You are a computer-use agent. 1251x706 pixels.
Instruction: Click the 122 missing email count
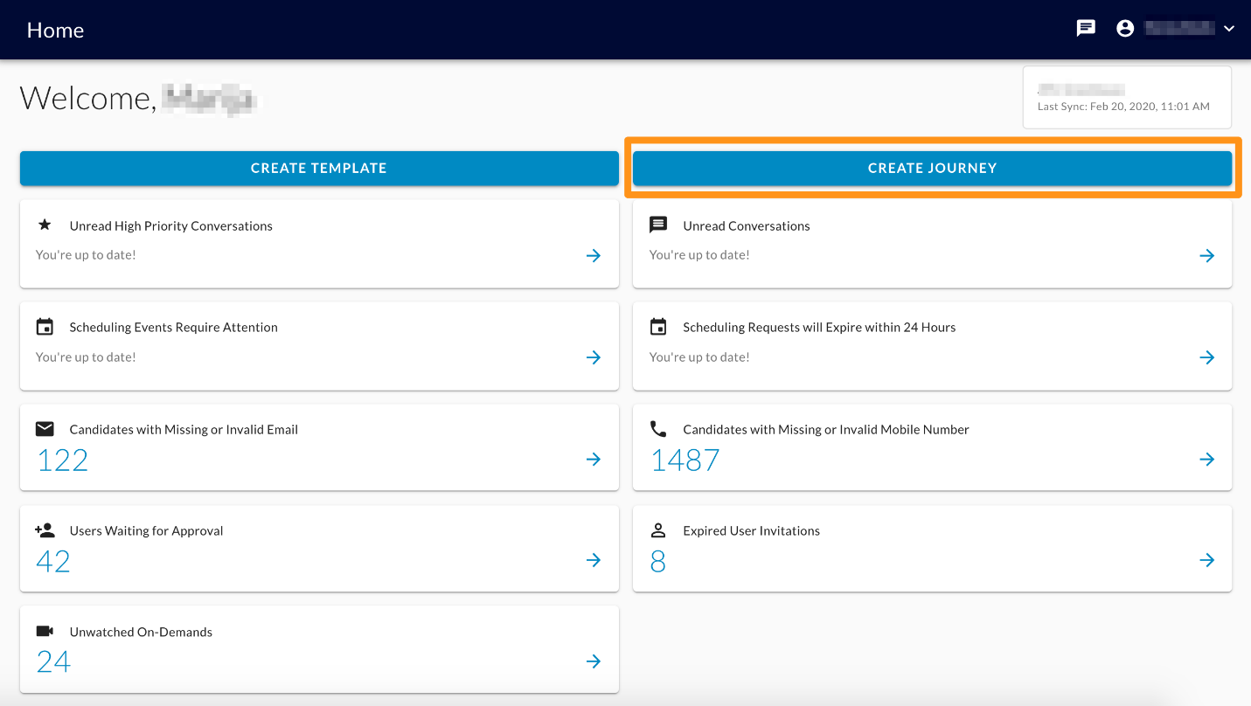[x=62, y=460]
